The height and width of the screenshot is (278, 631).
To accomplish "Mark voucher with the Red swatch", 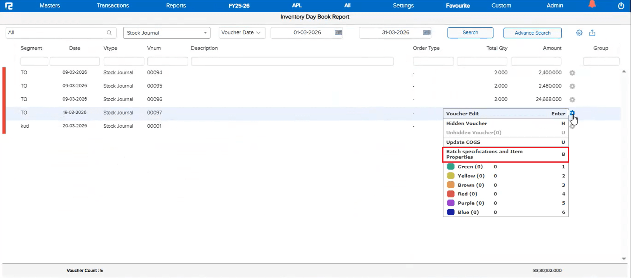I will click(450, 194).
